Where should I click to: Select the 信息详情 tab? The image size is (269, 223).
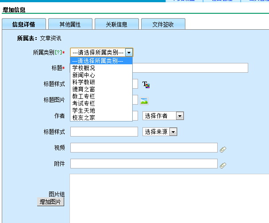click(x=24, y=24)
